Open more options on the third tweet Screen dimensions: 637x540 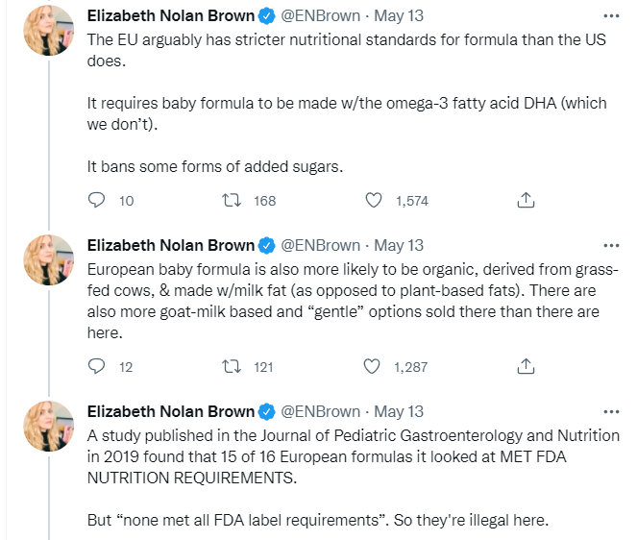click(x=610, y=411)
